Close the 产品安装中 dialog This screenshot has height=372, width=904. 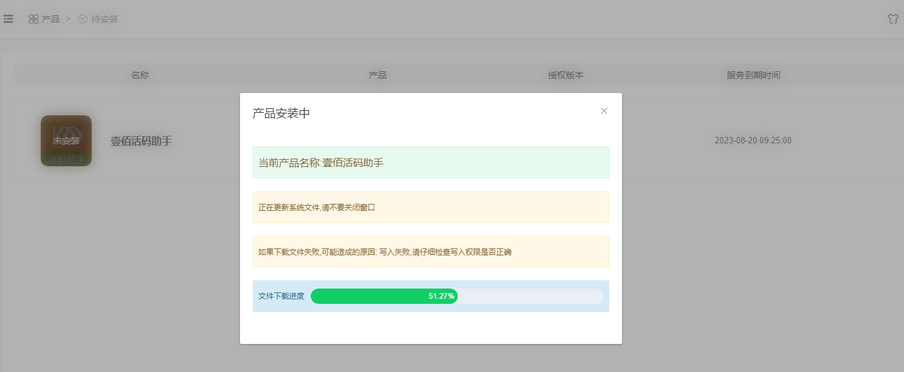point(604,111)
